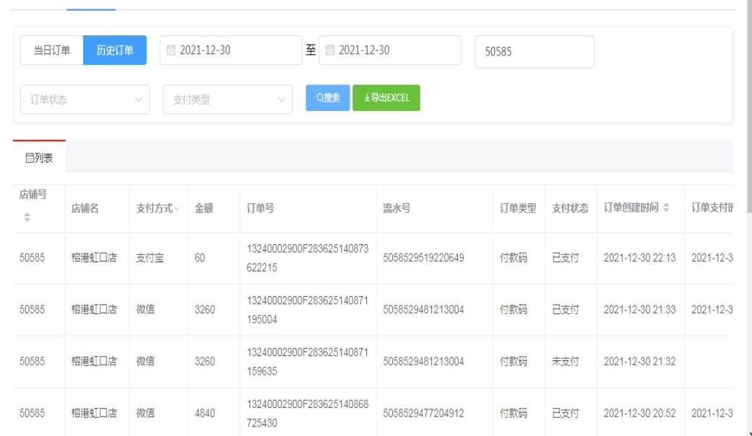
Task: Click filter chevron beside 支付方式 header
Action: [177, 208]
